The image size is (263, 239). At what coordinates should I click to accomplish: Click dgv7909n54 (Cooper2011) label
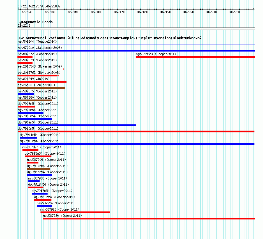tap(38, 122)
